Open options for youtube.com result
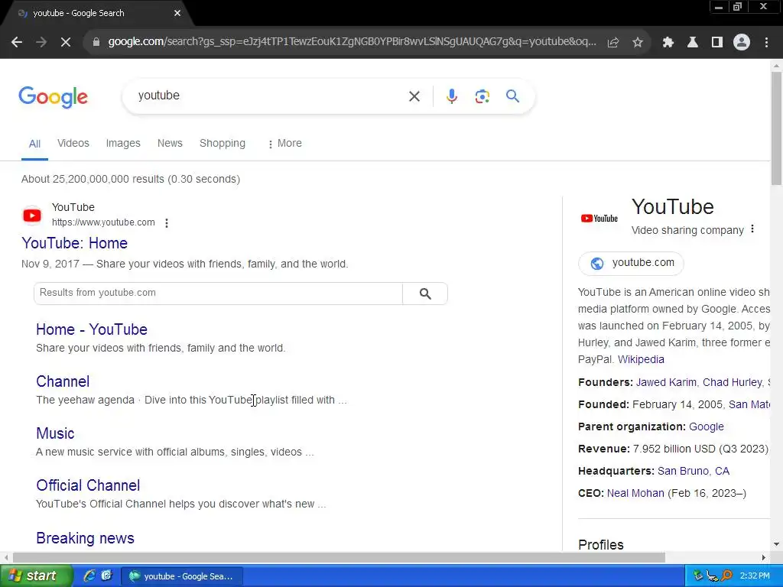783x587 pixels. coord(167,223)
